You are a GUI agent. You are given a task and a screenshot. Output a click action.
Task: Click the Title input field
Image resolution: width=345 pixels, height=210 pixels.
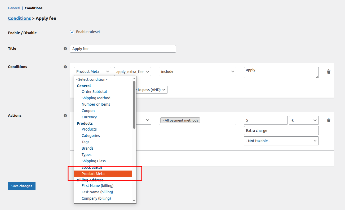[x=123, y=49]
